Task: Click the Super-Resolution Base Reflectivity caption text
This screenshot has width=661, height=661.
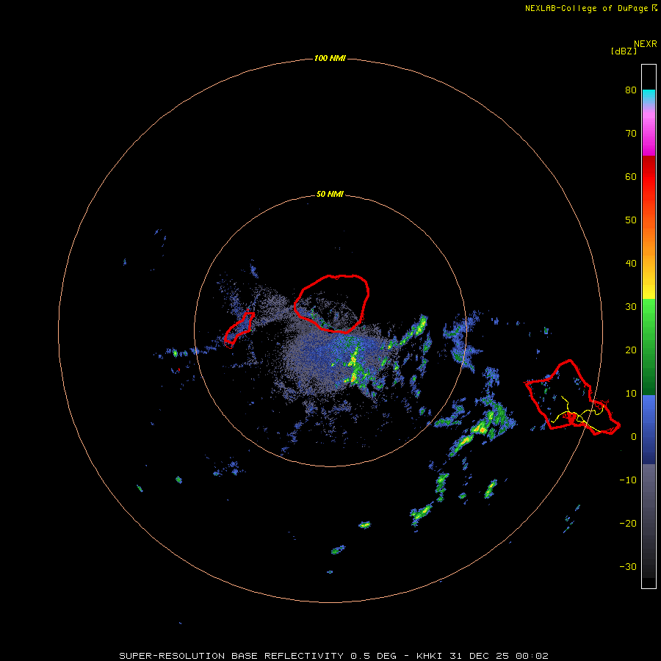Action: point(333,656)
